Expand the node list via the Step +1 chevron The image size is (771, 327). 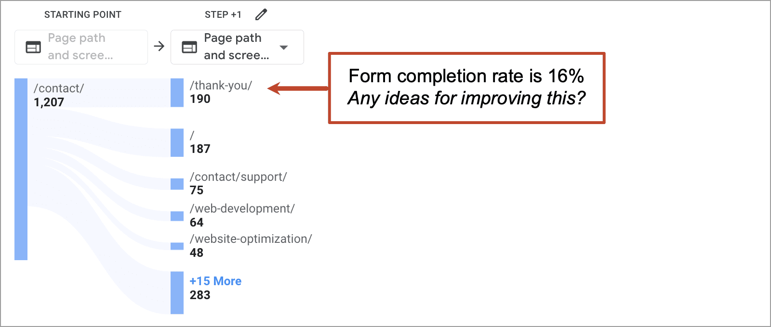[284, 48]
